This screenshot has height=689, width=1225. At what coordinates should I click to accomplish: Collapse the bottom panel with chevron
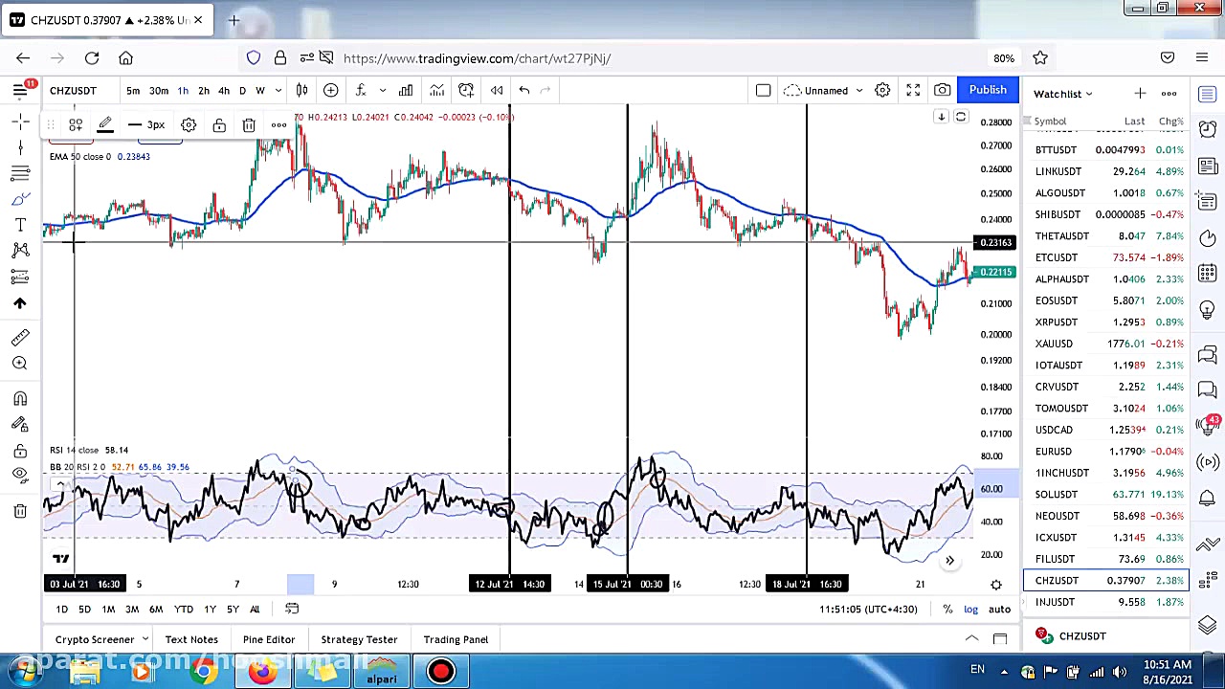coord(971,639)
